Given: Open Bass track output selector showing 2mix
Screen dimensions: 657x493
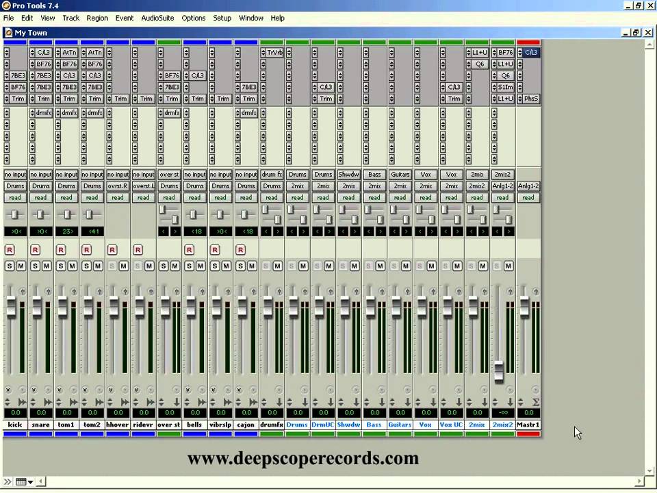Looking at the screenshot, I should click(374, 186).
